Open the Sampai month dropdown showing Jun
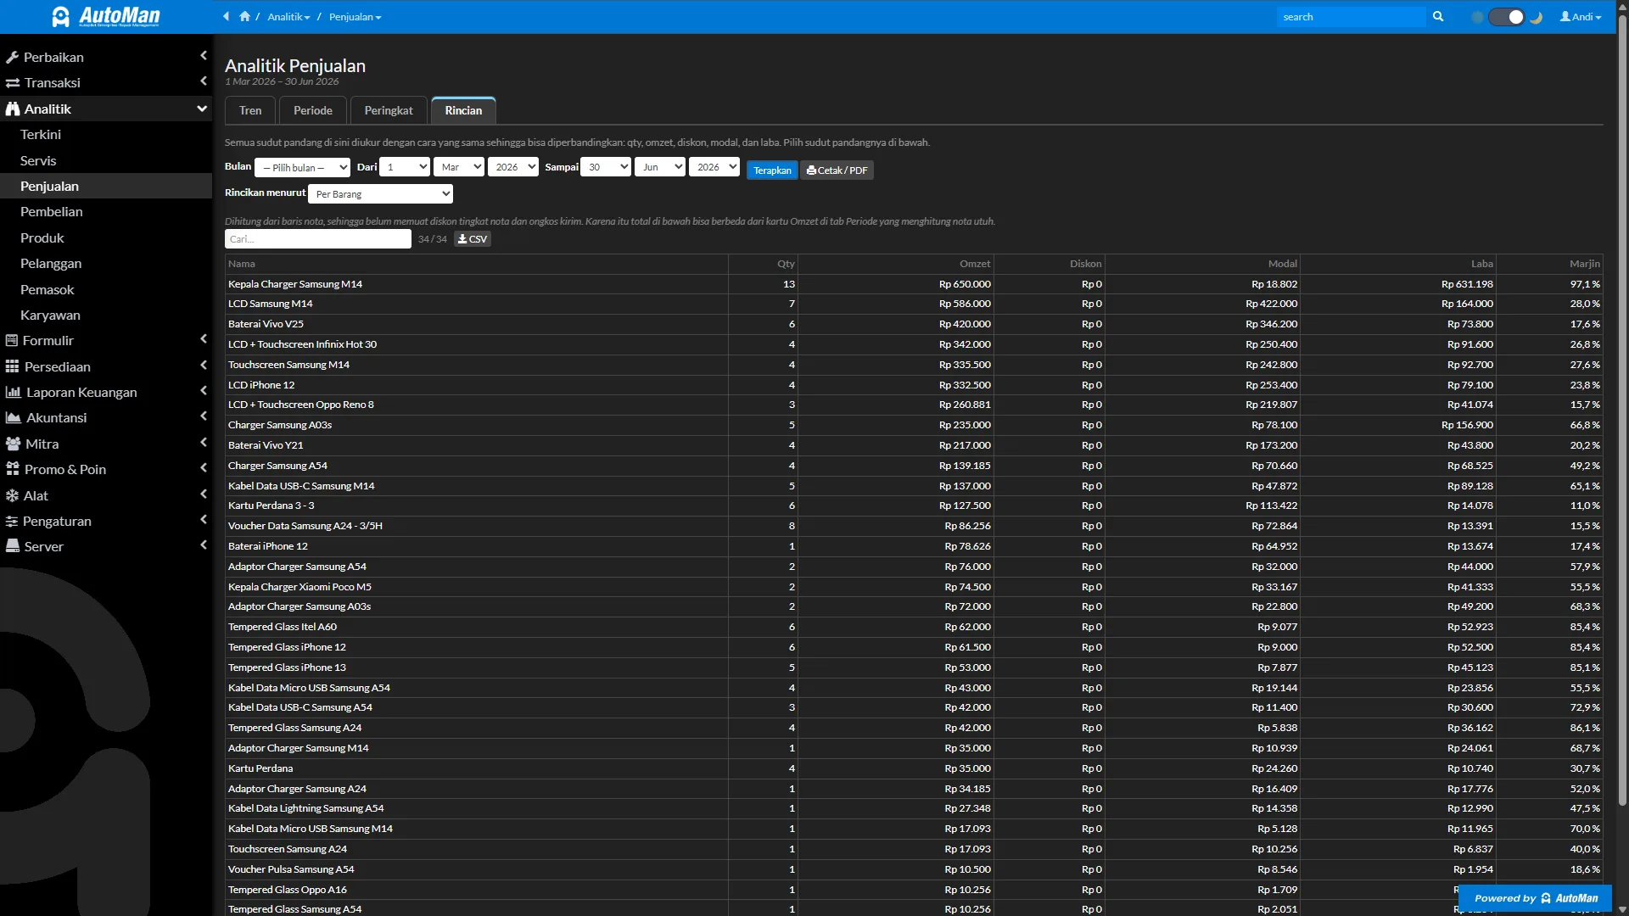Screen dimensions: 1629x916 click(660, 167)
